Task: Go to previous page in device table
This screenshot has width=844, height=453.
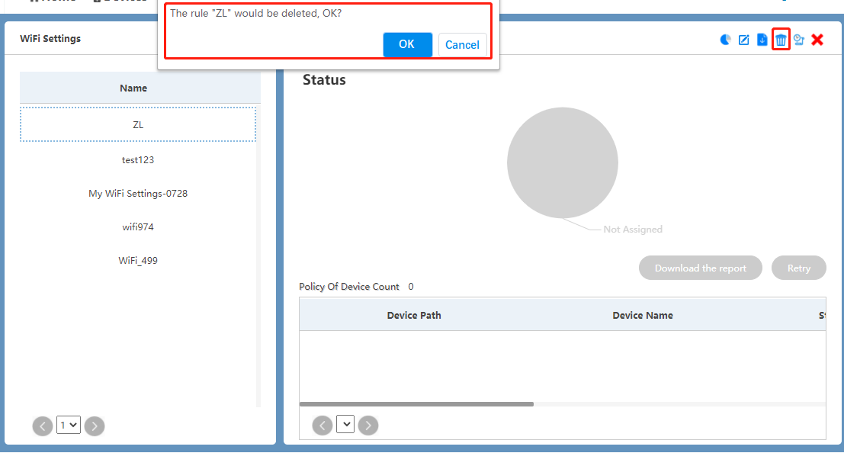Action: tap(323, 425)
